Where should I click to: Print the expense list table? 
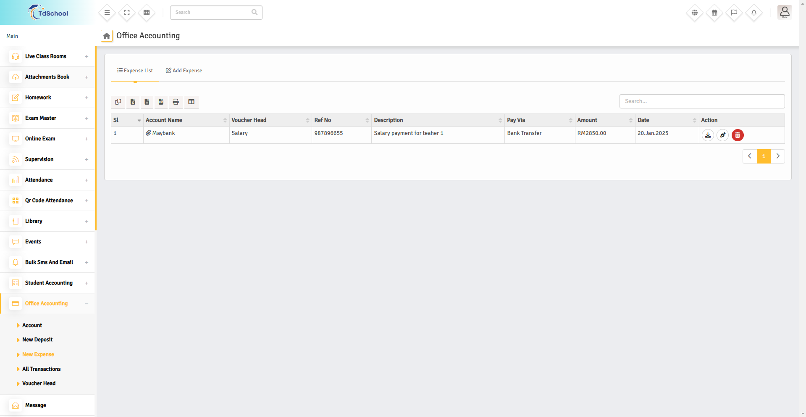176,102
